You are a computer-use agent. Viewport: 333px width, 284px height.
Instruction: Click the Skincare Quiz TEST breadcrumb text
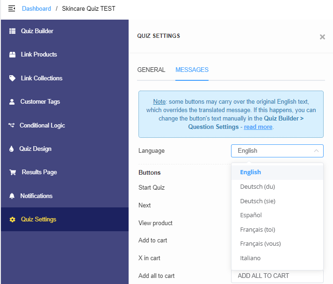point(88,8)
